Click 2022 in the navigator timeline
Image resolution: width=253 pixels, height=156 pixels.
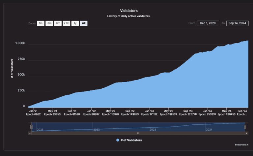pyautogui.click(x=97, y=130)
